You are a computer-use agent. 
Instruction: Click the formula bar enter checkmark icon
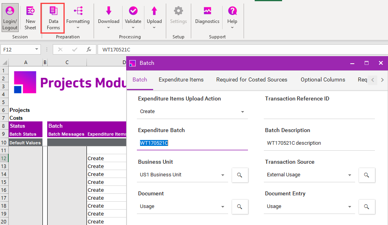point(75,49)
